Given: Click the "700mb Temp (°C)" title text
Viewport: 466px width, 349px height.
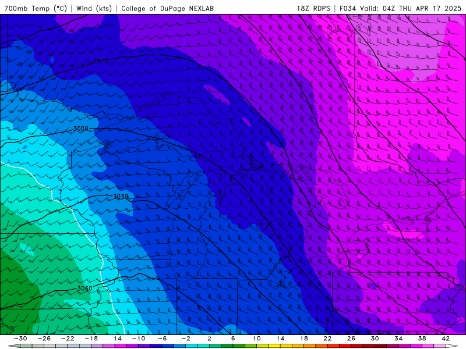Looking at the screenshot, I should [36, 8].
